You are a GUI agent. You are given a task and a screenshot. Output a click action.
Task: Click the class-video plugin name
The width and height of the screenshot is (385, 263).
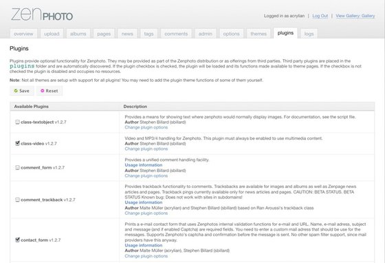click(x=32, y=143)
